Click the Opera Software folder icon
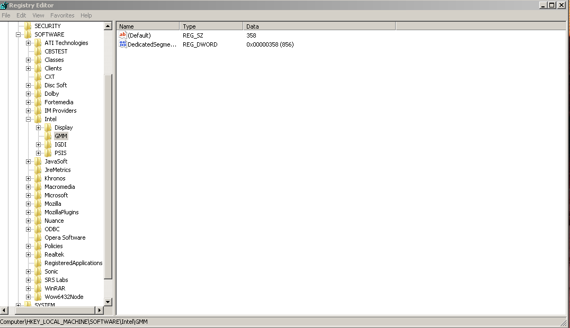Viewport: 570px width, 328px height. tap(38, 238)
